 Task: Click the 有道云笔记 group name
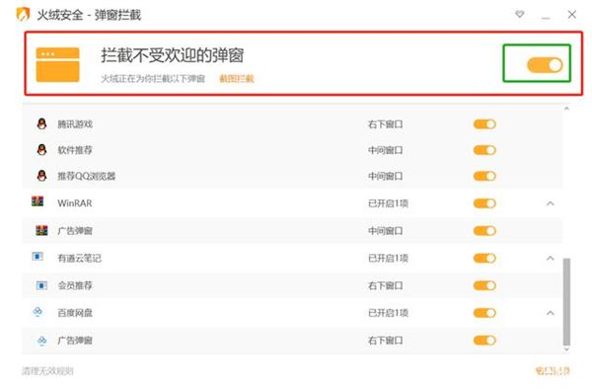[79, 259]
